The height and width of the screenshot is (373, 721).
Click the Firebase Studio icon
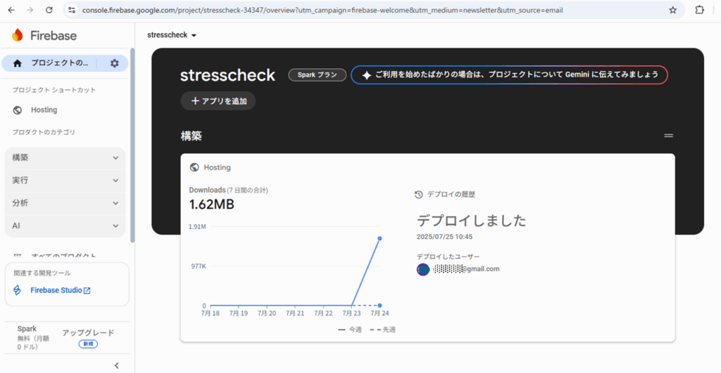pyautogui.click(x=17, y=290)
